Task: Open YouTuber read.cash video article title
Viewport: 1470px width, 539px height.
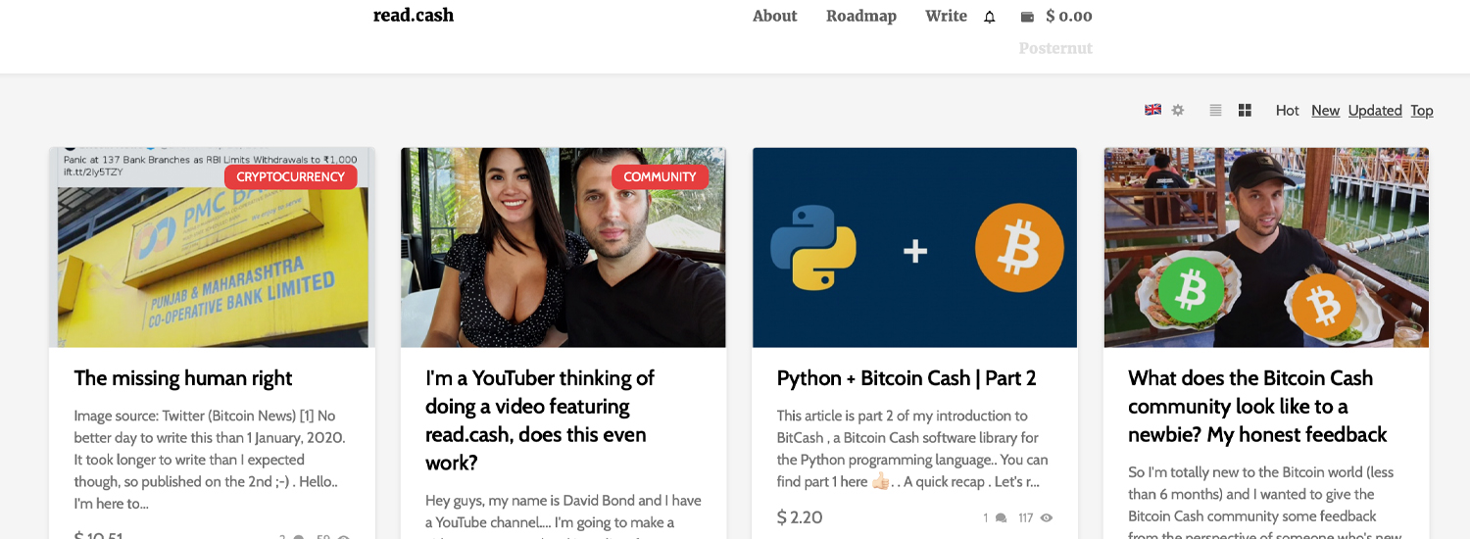Action: point(540,420)
